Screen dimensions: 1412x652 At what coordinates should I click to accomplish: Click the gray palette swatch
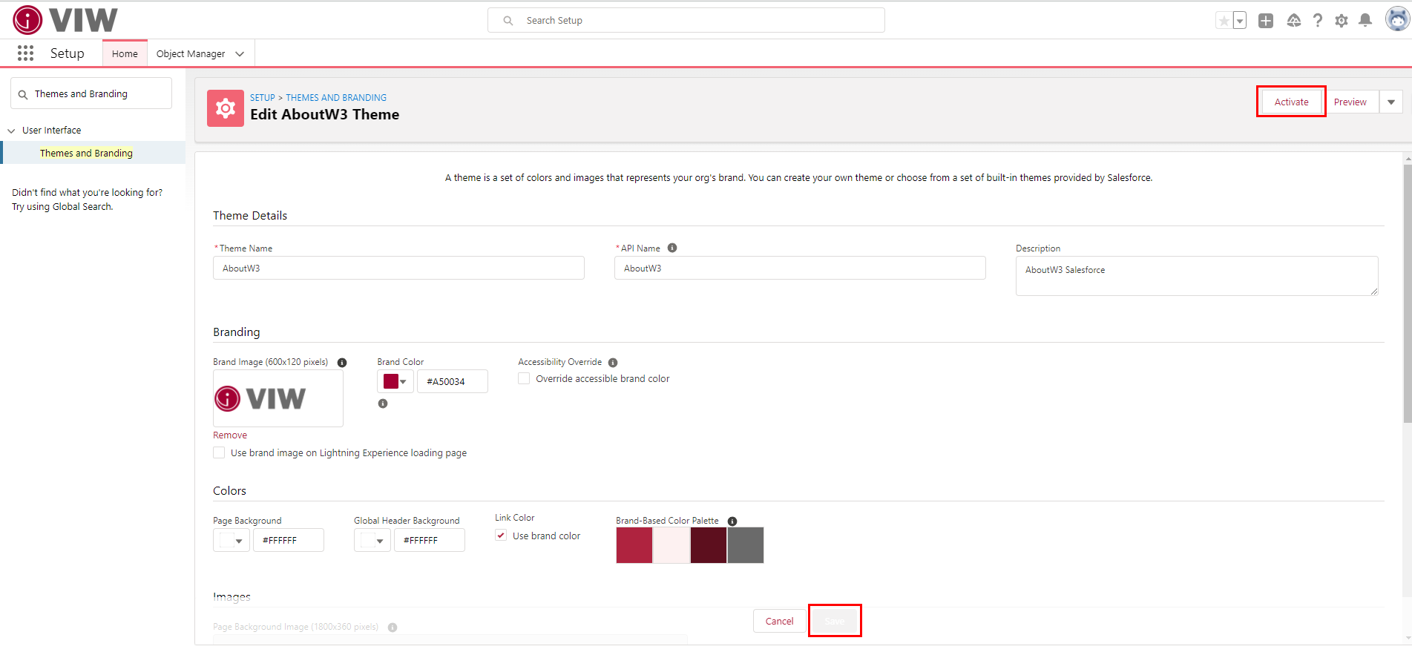click(746, 545)
